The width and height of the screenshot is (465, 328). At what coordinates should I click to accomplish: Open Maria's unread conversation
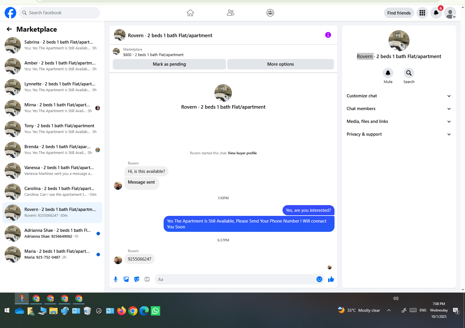coord(52,254)
